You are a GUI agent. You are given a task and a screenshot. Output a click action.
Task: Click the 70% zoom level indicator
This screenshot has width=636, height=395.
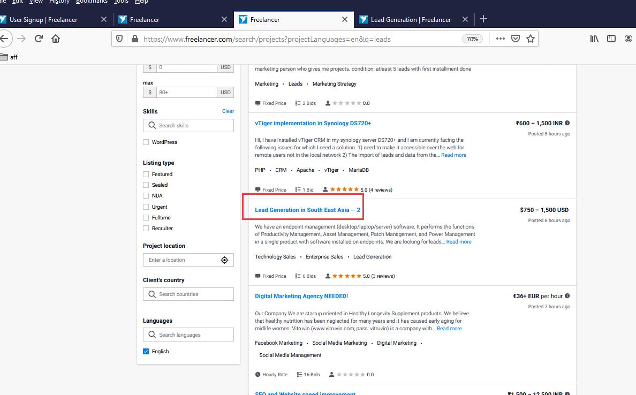[472, 39]
